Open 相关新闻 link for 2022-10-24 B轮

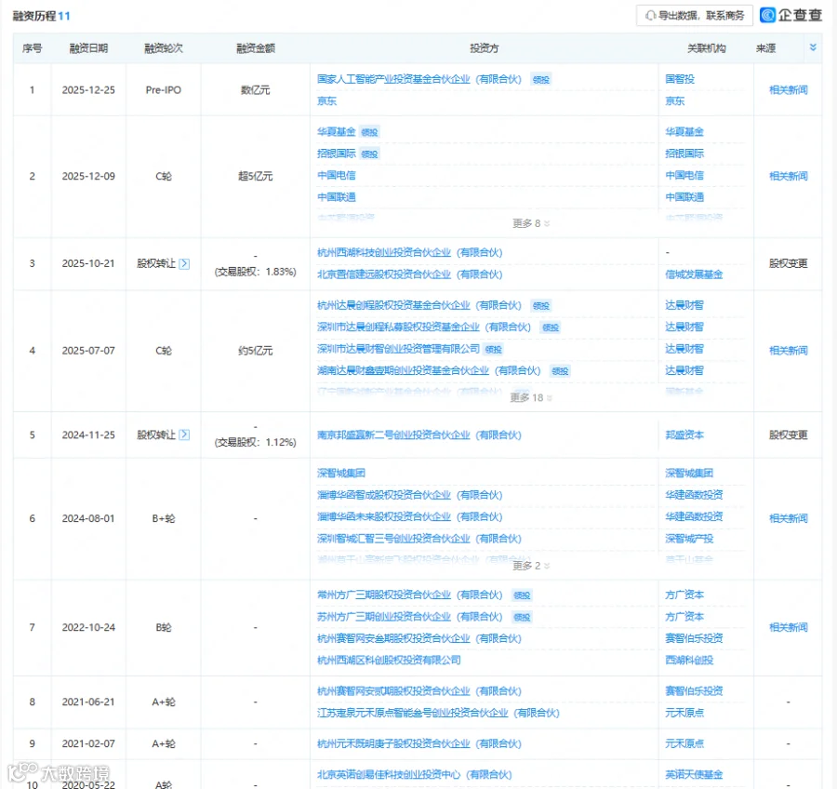tap(788, 627)
